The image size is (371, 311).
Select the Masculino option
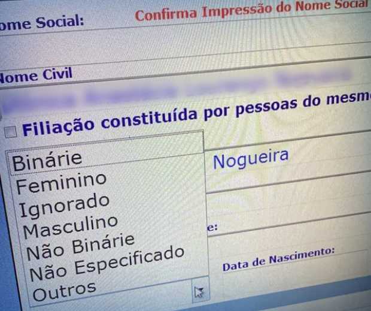(x=71, y=226)
